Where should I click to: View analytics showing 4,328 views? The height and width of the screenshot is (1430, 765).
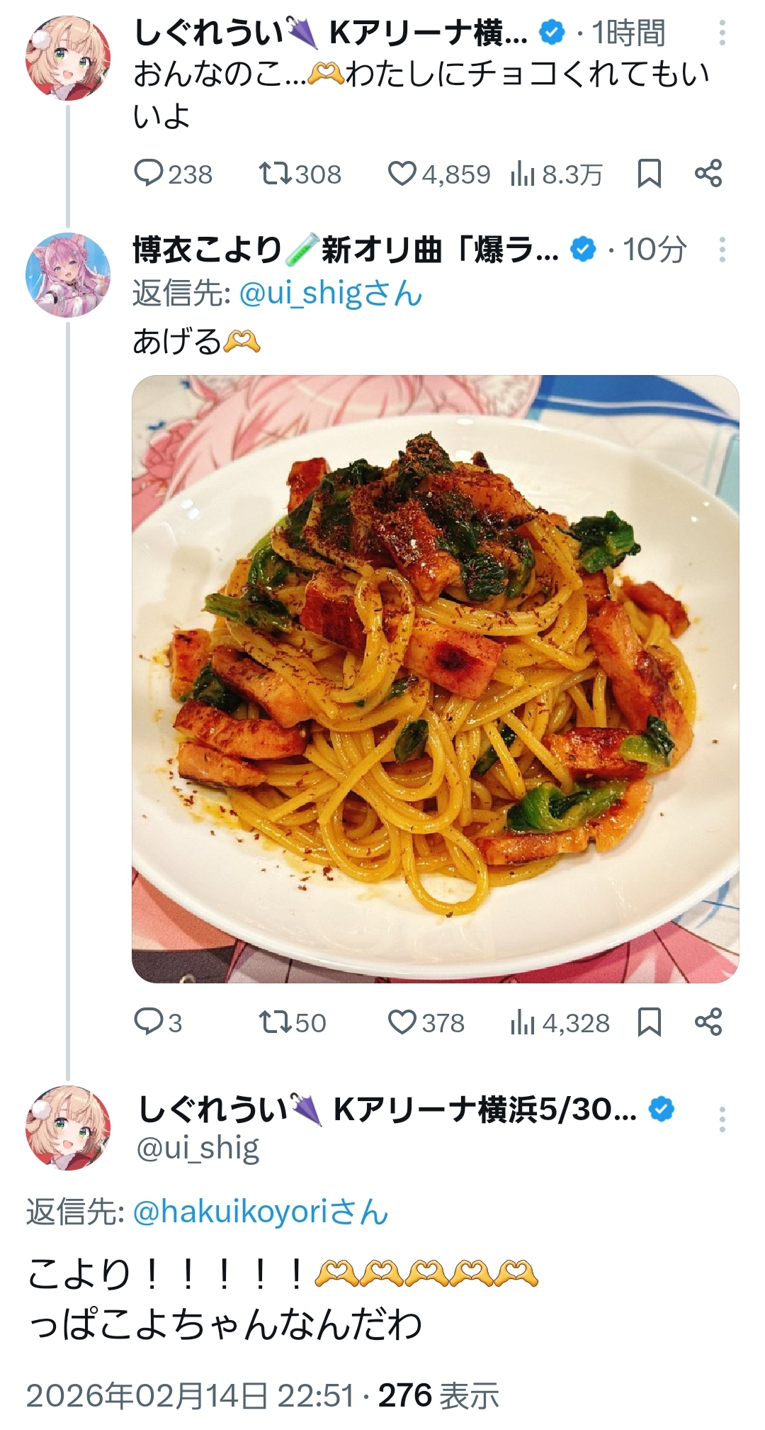tap(523, 1022)
